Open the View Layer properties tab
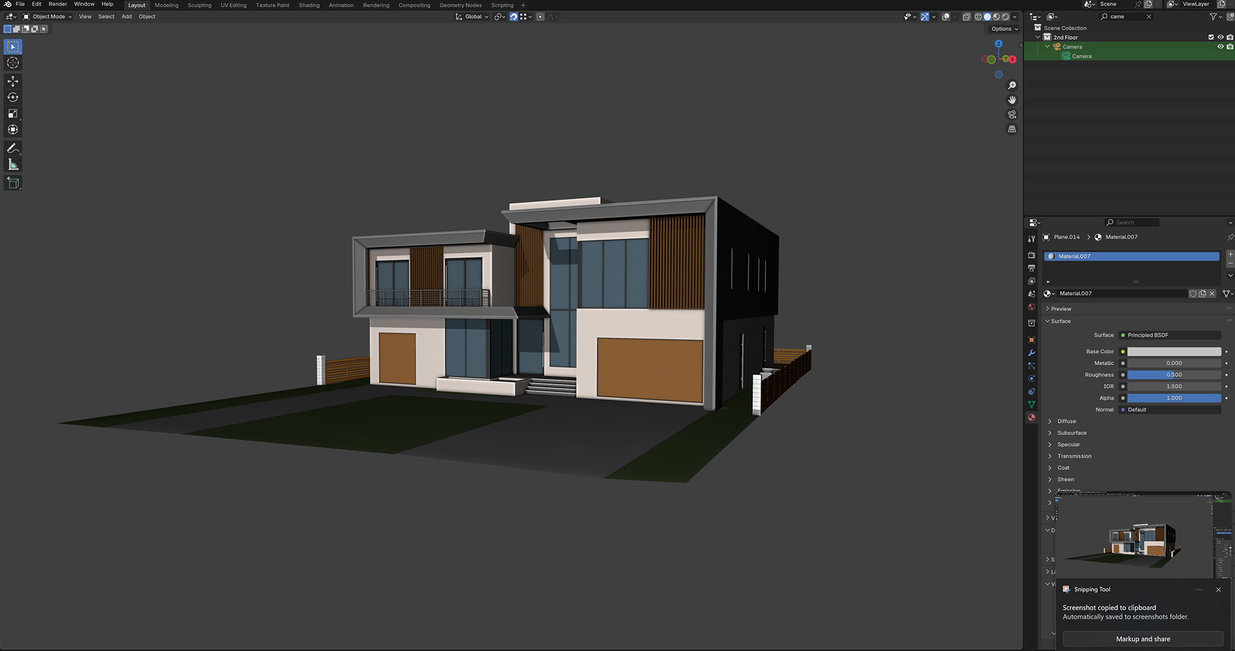The width and height of the screenshot is (1235, 651). tap(1032, 281)
